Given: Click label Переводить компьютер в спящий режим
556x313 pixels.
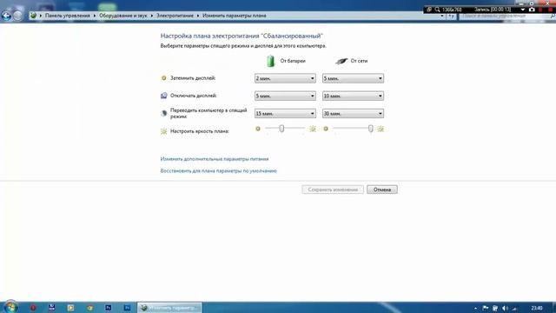Looking at the screenshot, I should [208, 113].
